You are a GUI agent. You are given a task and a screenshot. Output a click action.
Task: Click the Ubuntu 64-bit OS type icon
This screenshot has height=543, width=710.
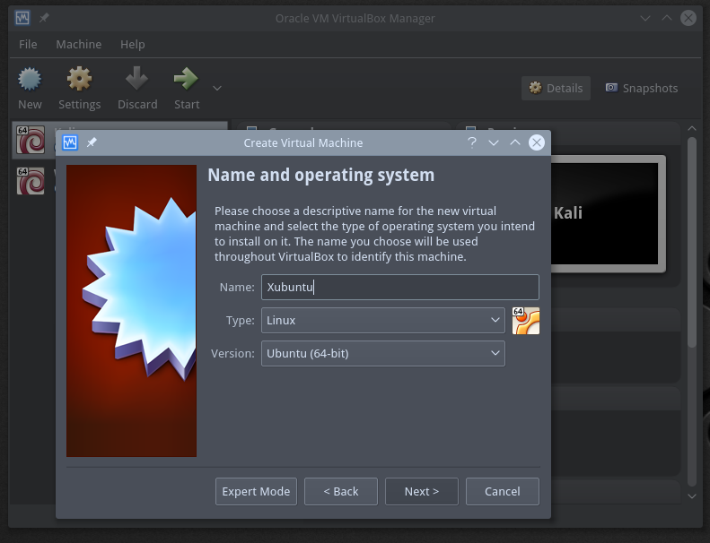(526, 321)
